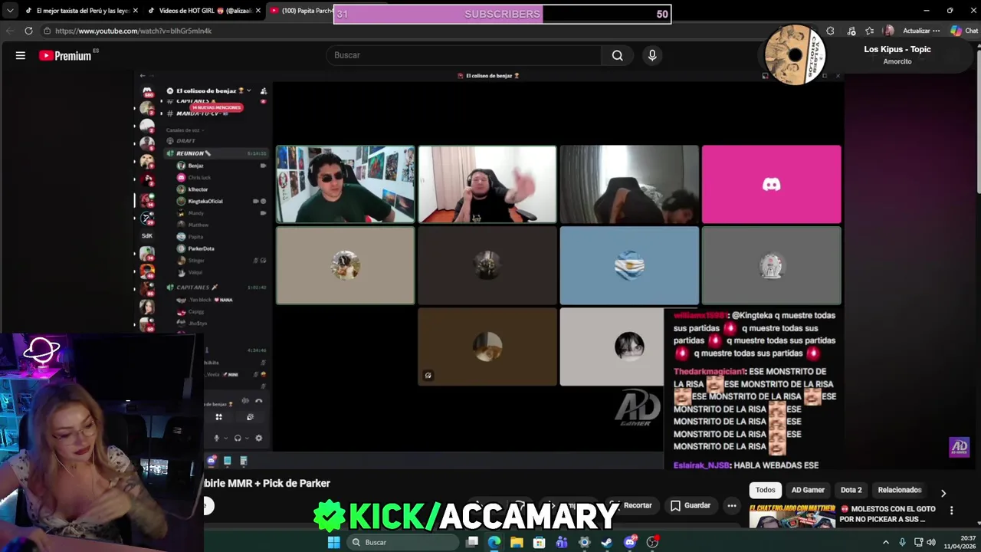Open Microsoft Edge from the taskbar
981x552 pixels.
pos(494,542)
